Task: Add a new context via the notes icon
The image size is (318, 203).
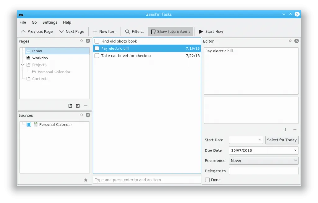Action: [x=78, y=106]
